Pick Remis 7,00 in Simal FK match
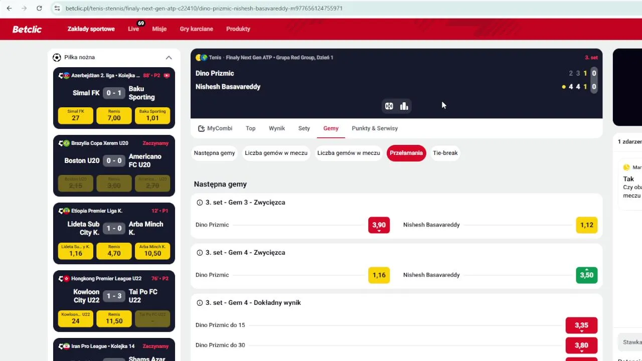 tap(114, 115)
